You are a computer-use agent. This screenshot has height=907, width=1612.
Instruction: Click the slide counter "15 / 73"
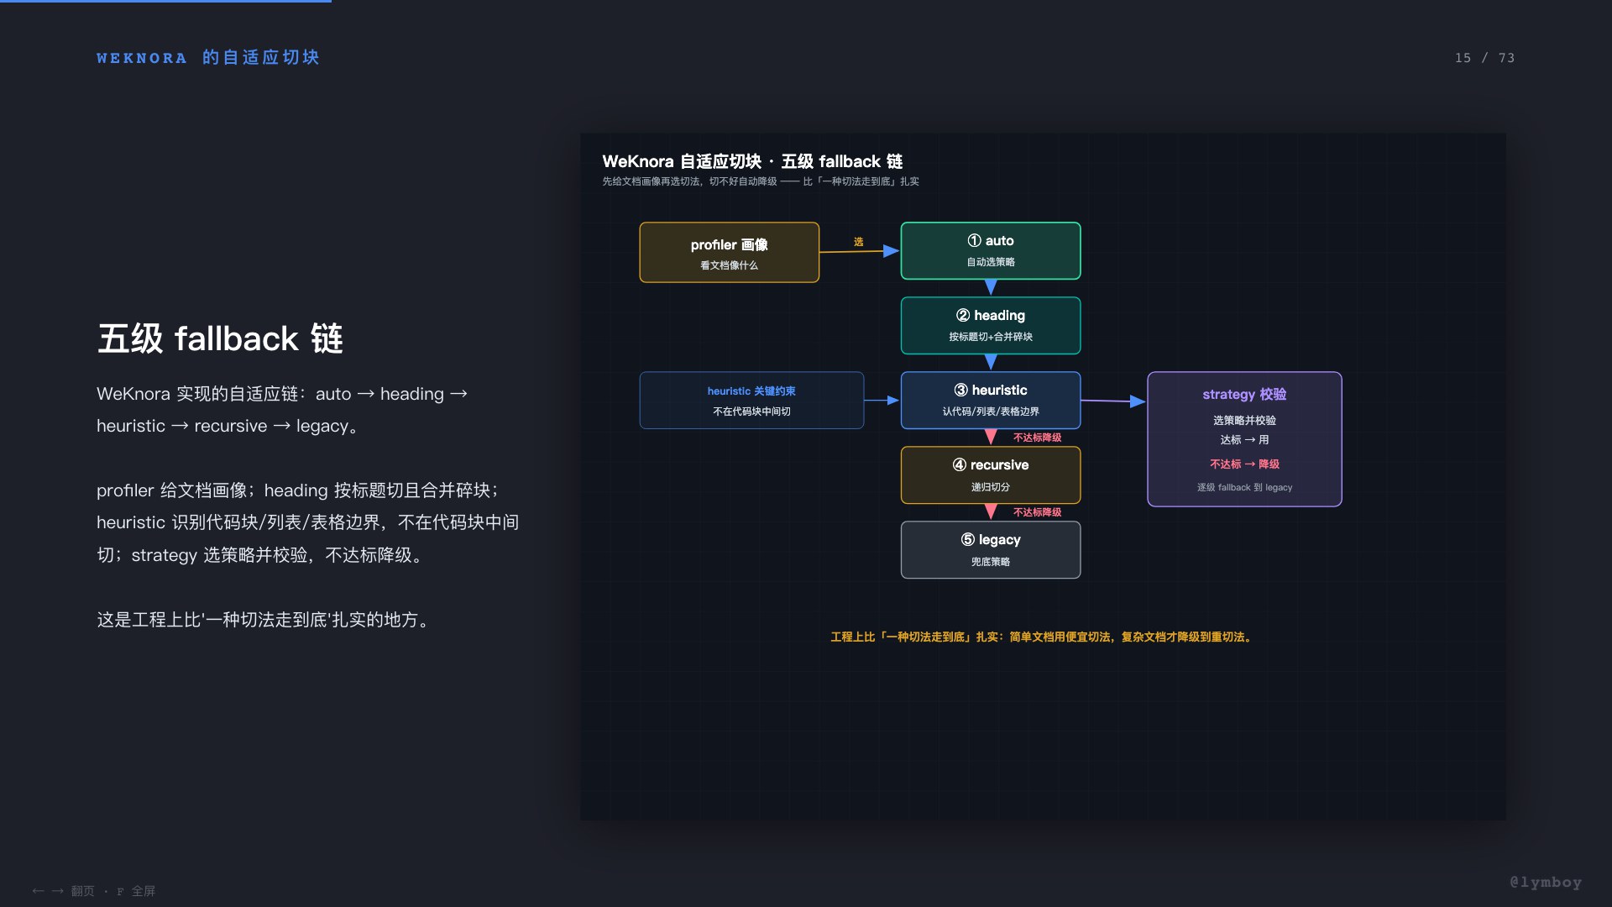(x=1484, y=58)
